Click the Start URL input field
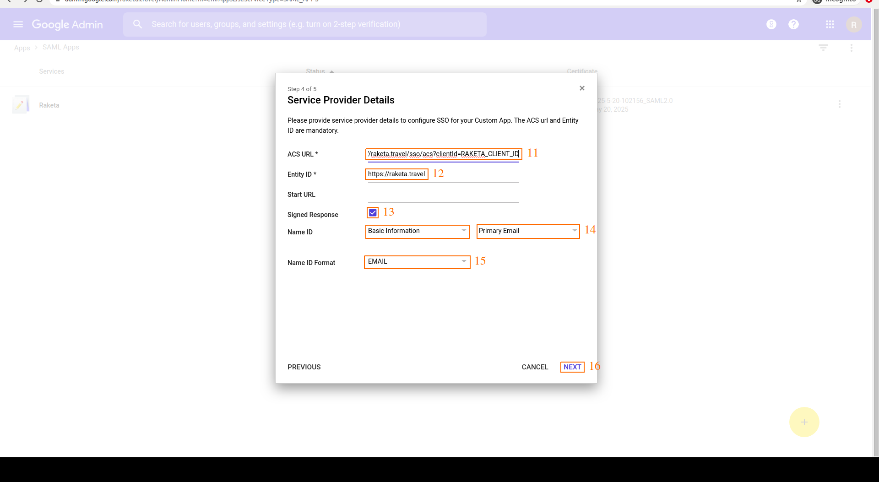The width and height of the screenshot is (879, 482). click(443, 195)
